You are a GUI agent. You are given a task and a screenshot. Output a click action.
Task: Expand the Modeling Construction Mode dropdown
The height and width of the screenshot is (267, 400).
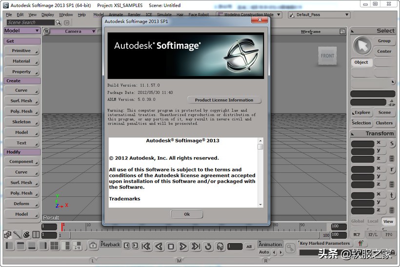click(250, 15)
